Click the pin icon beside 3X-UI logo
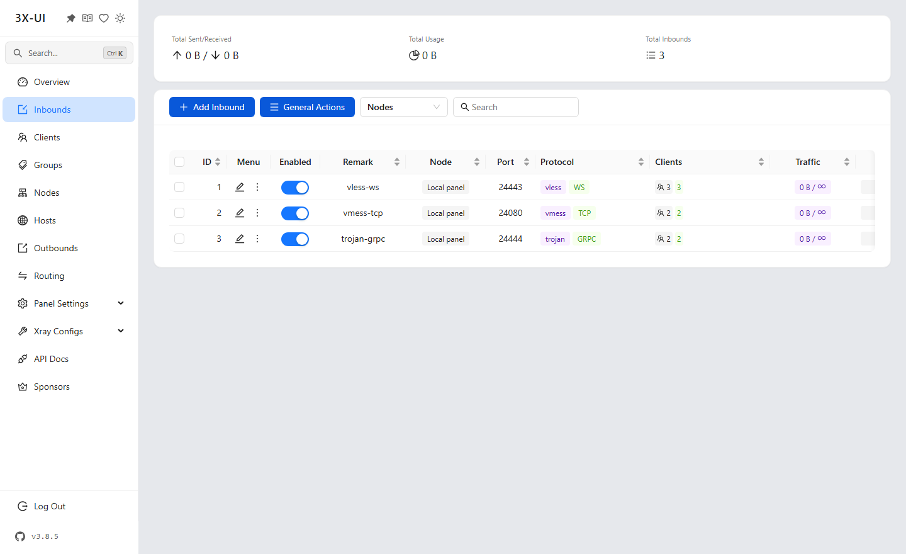This screenshot has width=906, height=554. pos(71,18)
